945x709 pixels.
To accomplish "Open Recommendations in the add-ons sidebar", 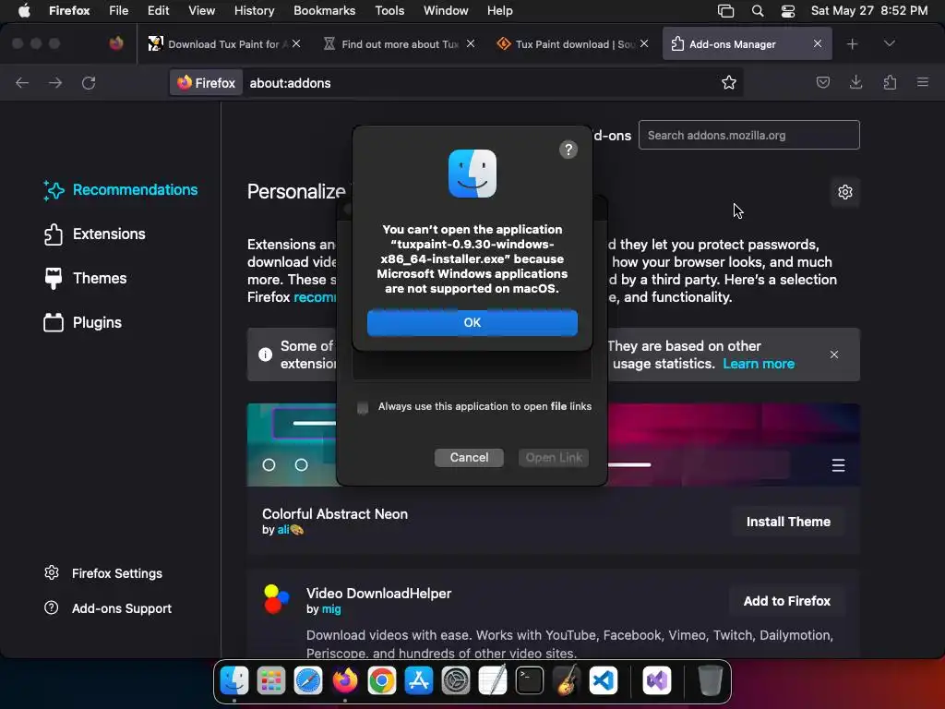I will [x=121, y=190].
